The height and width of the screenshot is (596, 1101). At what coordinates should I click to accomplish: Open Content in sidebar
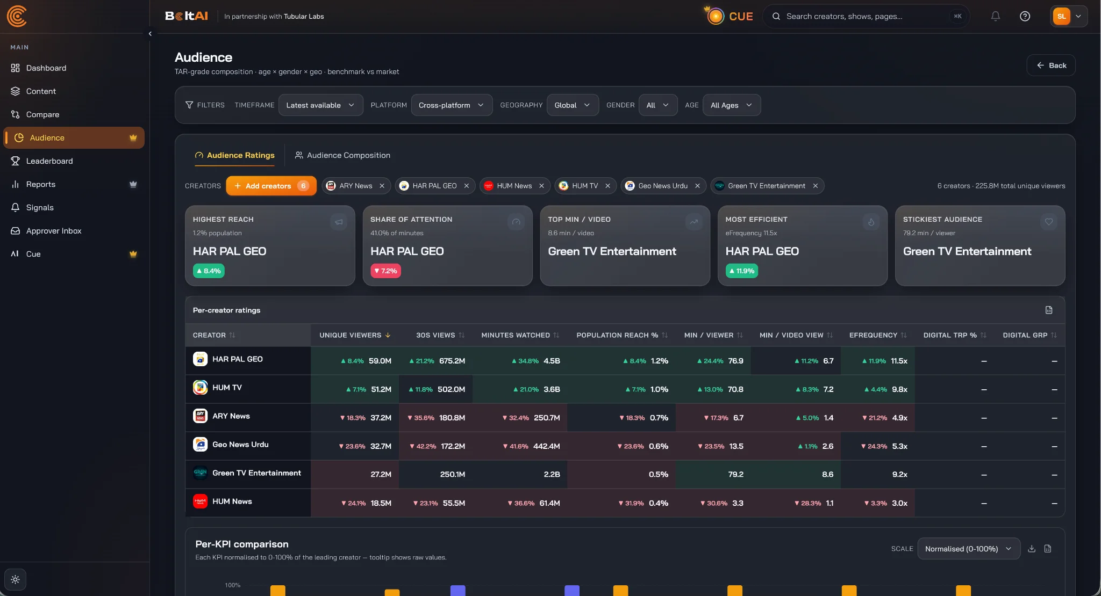click(x=74, y=91)
